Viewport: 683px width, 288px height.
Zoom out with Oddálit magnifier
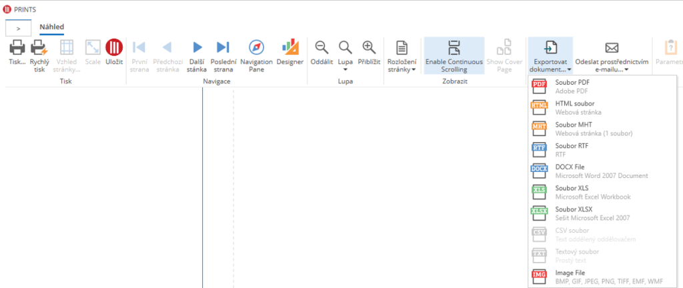click(x=321, y=48)
